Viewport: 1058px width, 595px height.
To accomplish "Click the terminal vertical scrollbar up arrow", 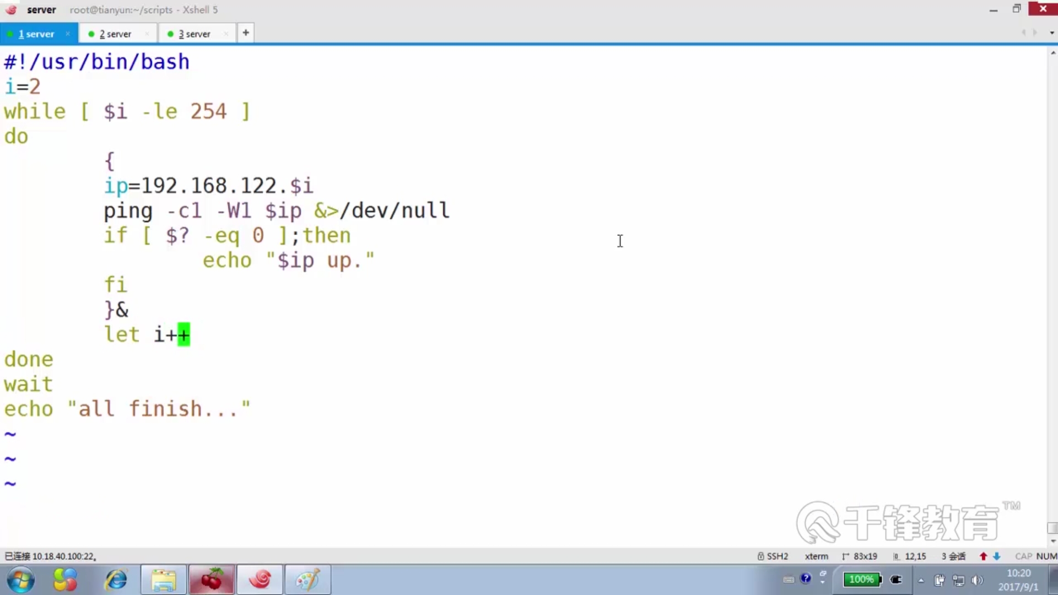I will [x=1052, y=53].
